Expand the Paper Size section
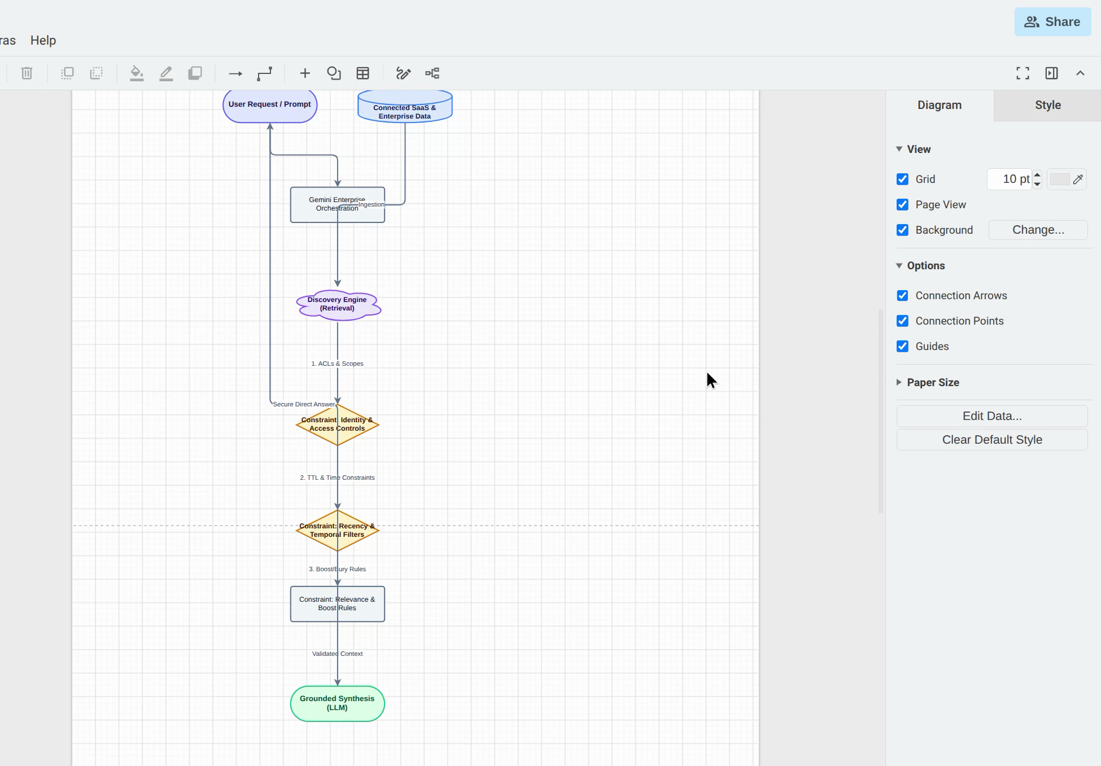 pyautogui.click(x=928, y=383)
